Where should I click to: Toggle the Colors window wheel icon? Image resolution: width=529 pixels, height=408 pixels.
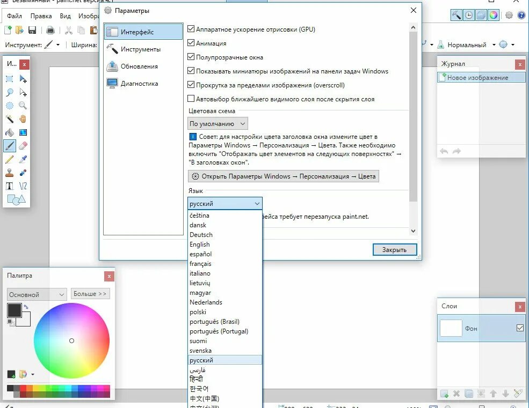(494, 15)
